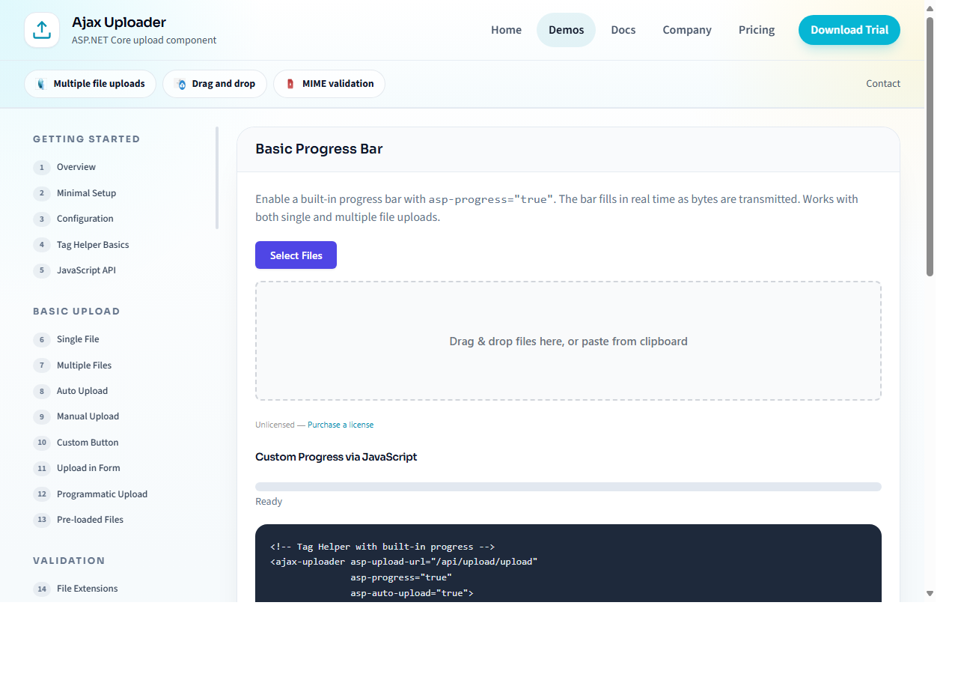Open Tag Helper Basics in the sidebar

click(93, 245)
